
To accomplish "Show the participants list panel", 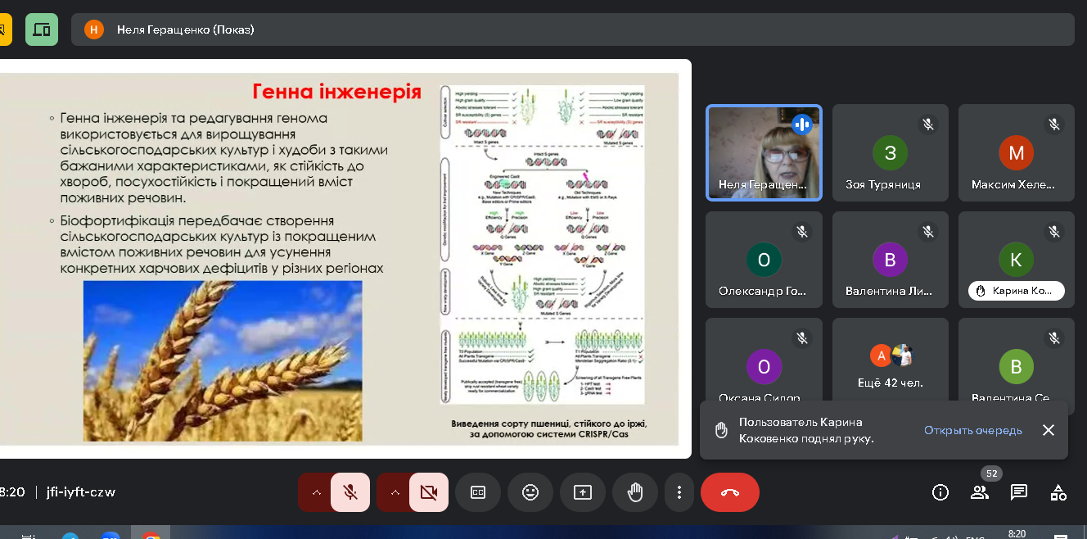I will coord(980,492).
